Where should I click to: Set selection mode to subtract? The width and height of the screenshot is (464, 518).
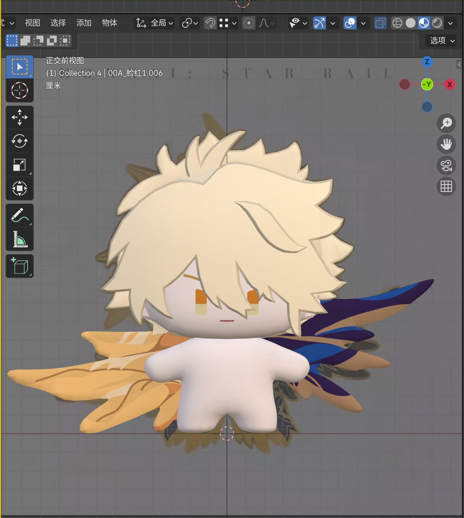(x=39, y=41)
